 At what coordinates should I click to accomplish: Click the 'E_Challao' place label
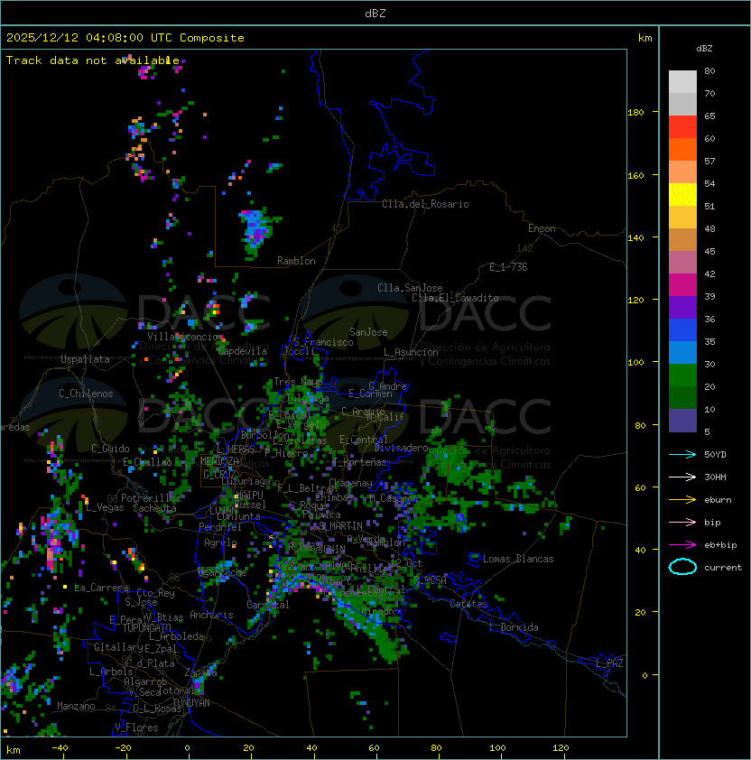(147, 462)
